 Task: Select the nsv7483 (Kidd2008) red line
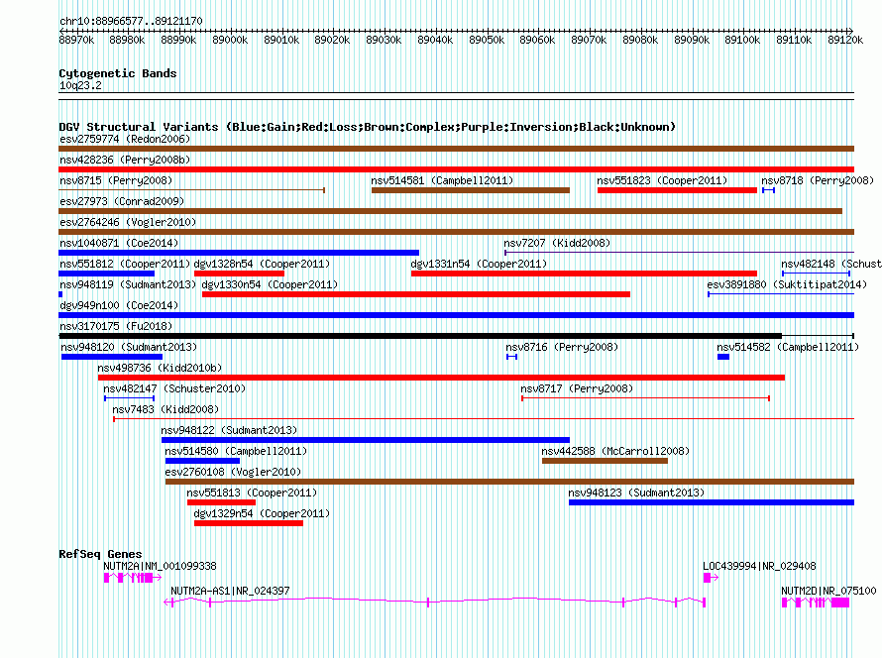[484, 419]
